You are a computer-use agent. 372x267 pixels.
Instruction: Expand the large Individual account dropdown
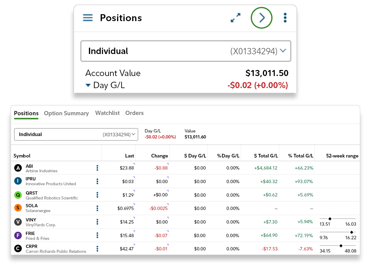click(x=186, y=51)
